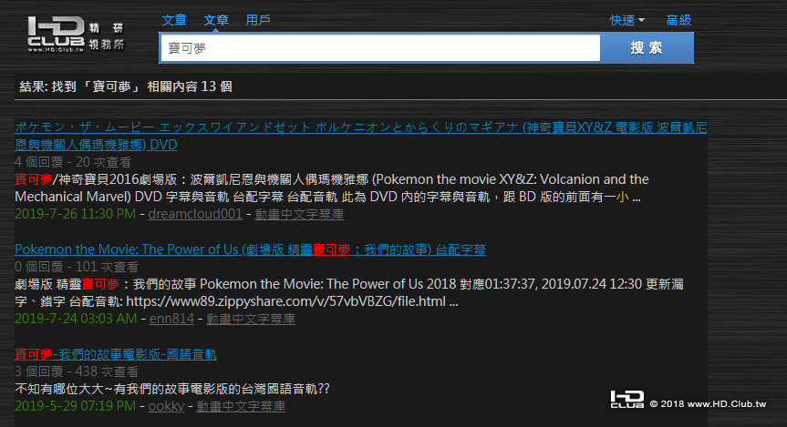Click the snippet containing zippyshare.com URL
Screen dimensions: 787x427
pos(349,292)
